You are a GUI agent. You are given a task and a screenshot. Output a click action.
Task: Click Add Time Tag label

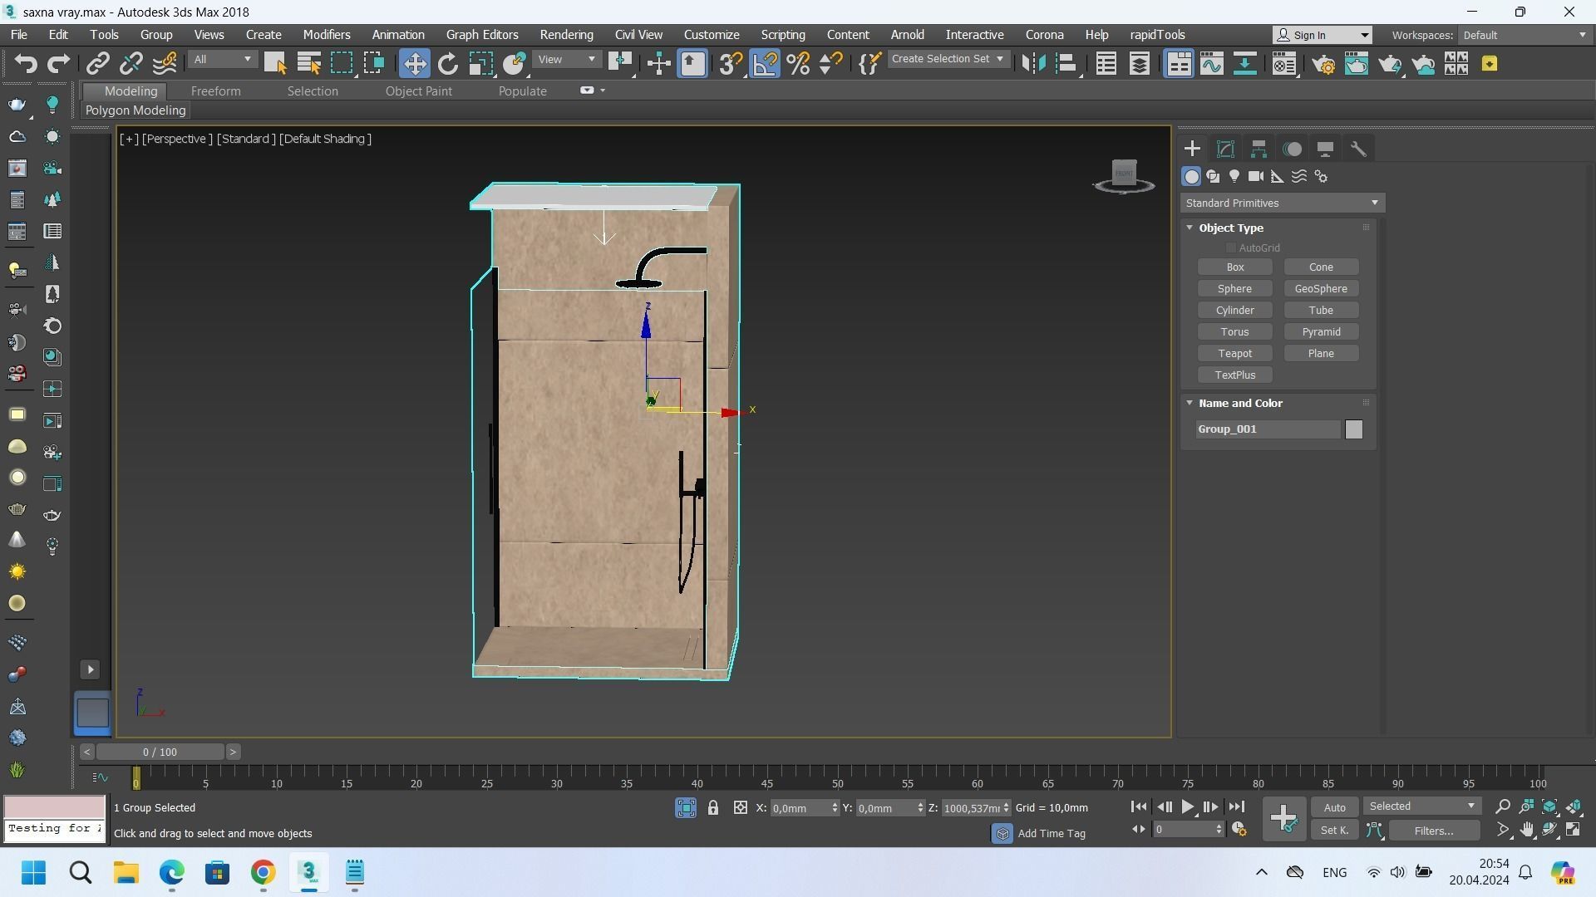pos(1052,834)
